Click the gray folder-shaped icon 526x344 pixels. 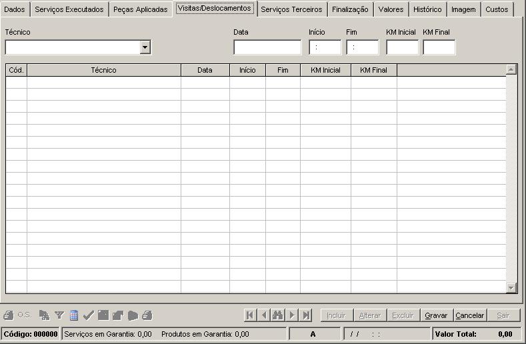pos(118,315)
